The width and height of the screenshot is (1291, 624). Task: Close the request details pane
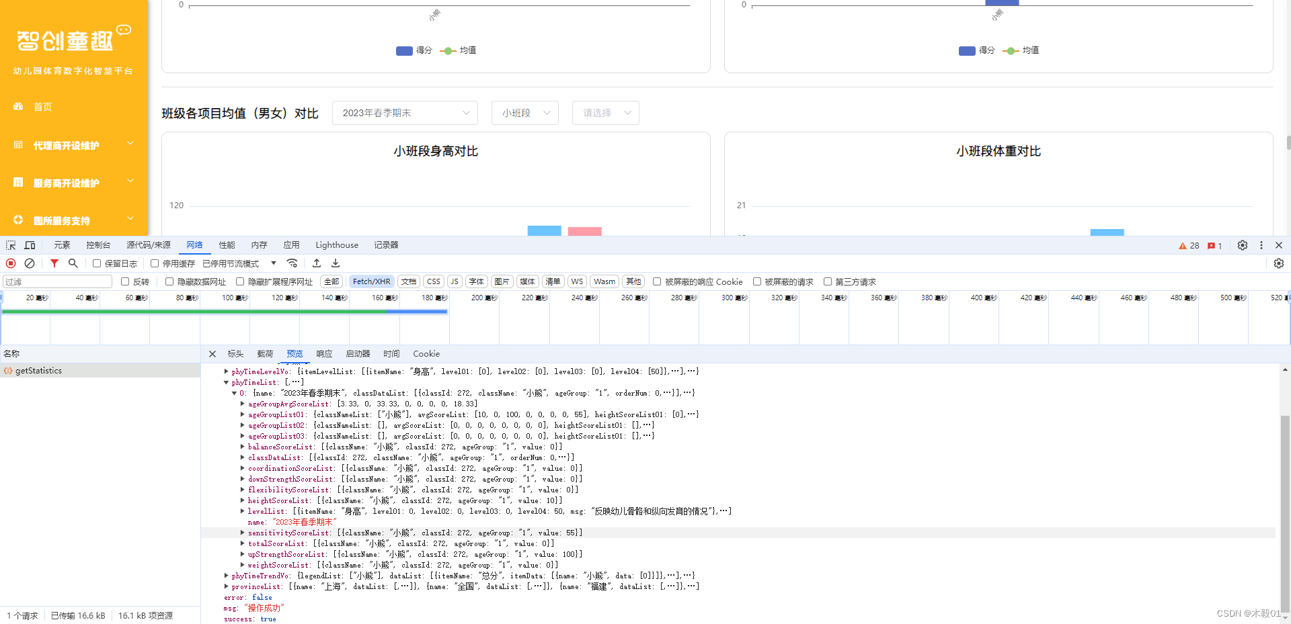point(212,354)
